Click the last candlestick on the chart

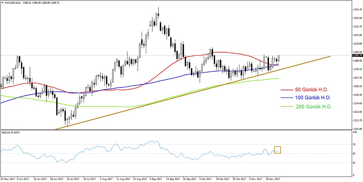(279, 58)
